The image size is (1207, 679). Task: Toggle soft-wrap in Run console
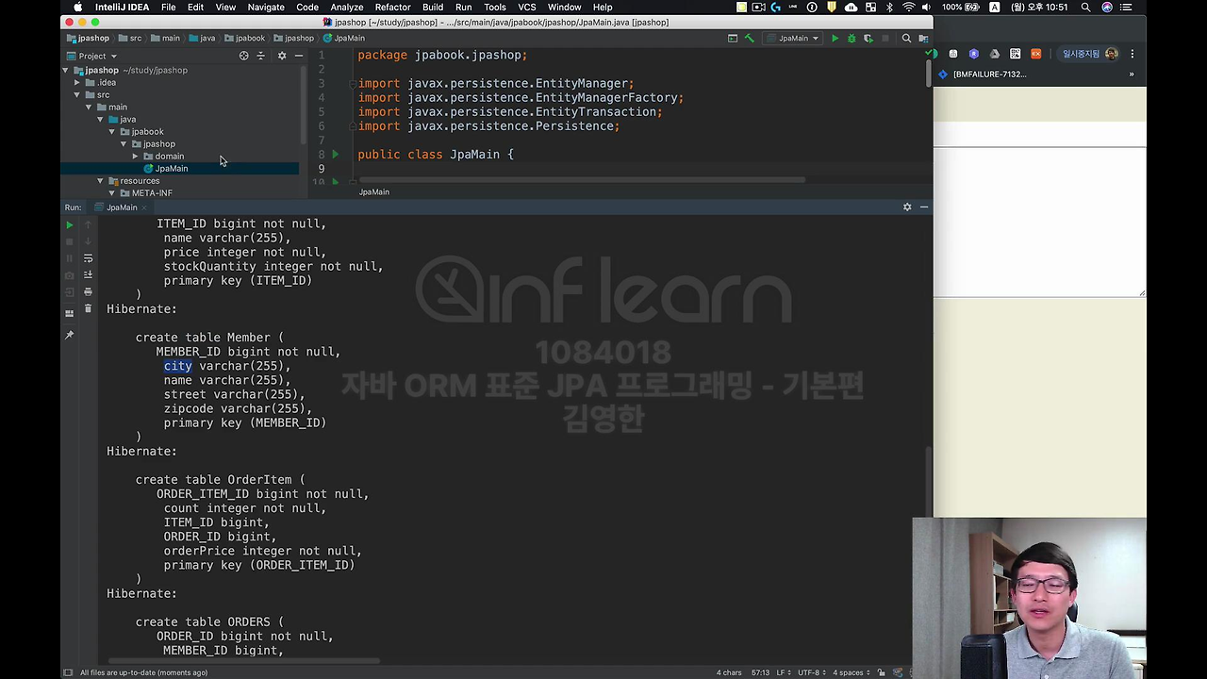point(88,257)
